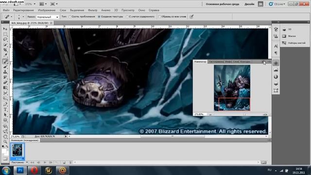Viewport: 311px width, 175px height.
Task: Select the Zoom magnifier tool
Action: tap(5, 141)
